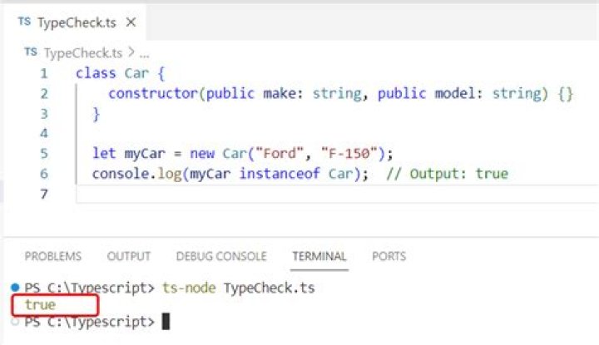This screenshot has height=345, width=599.
Task: Click the empty circle beside the last terminal prompt
Action: point(16,322)
